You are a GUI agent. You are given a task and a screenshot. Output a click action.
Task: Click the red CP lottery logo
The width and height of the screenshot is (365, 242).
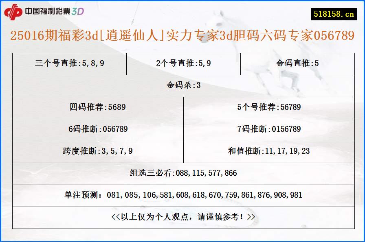(14, 11)
